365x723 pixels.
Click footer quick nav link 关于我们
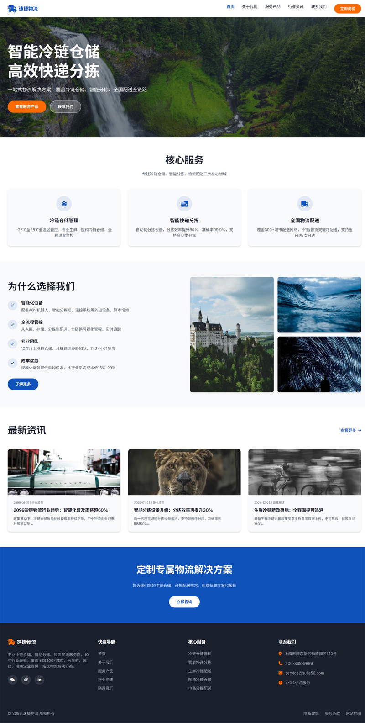pos(106,662)
